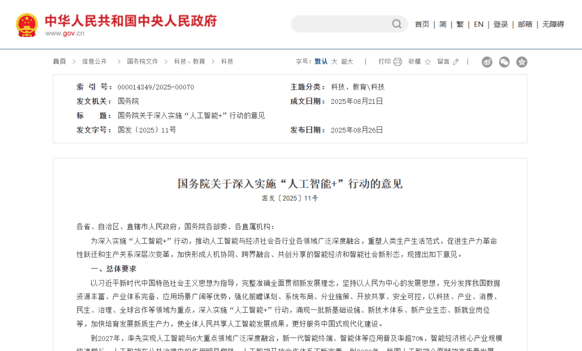The width and height of the screenshot is (582, 351).
Task: Select the 默认 font size option
Action: click(321, 61)
